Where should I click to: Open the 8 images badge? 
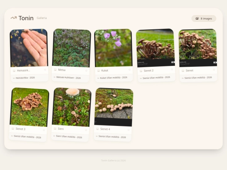click(204, 18)
